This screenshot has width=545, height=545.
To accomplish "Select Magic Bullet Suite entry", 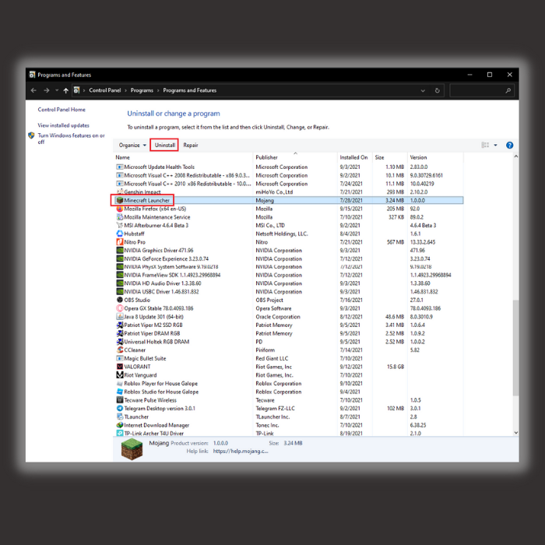I will (289, 358).
